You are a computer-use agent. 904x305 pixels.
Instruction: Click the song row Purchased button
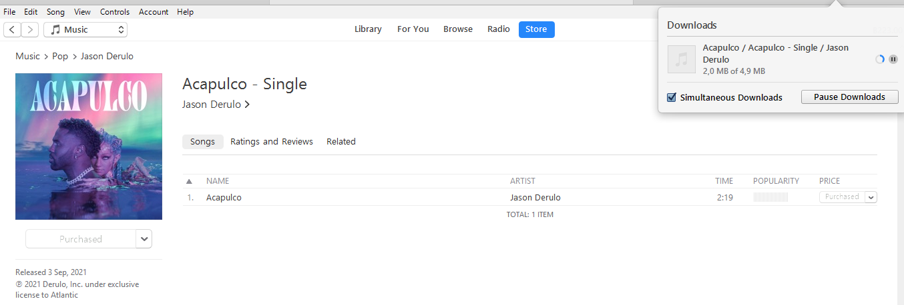pyautogui.click(x=842, y=197)
